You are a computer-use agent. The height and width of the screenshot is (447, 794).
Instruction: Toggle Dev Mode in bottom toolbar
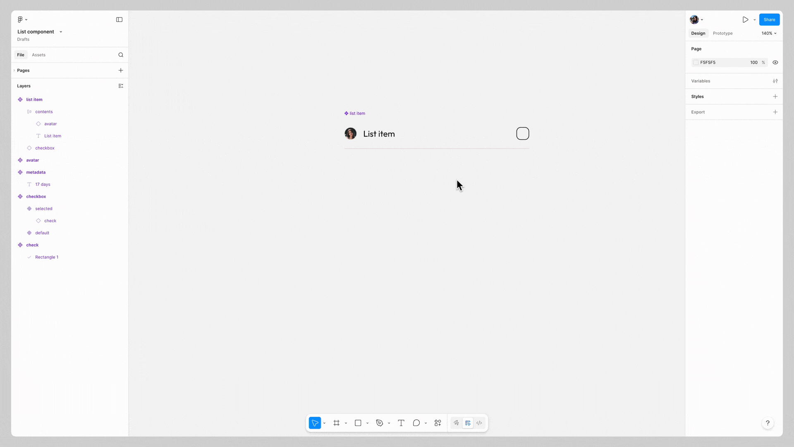pos(479,423)
